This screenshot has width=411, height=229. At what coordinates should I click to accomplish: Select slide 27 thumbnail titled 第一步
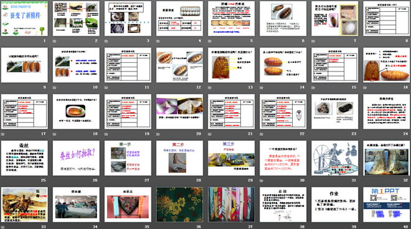coord(128,158)
